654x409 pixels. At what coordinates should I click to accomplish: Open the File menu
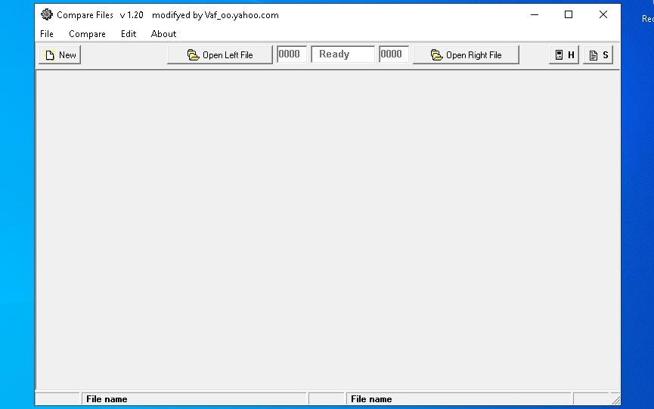(x=47, y=34)
